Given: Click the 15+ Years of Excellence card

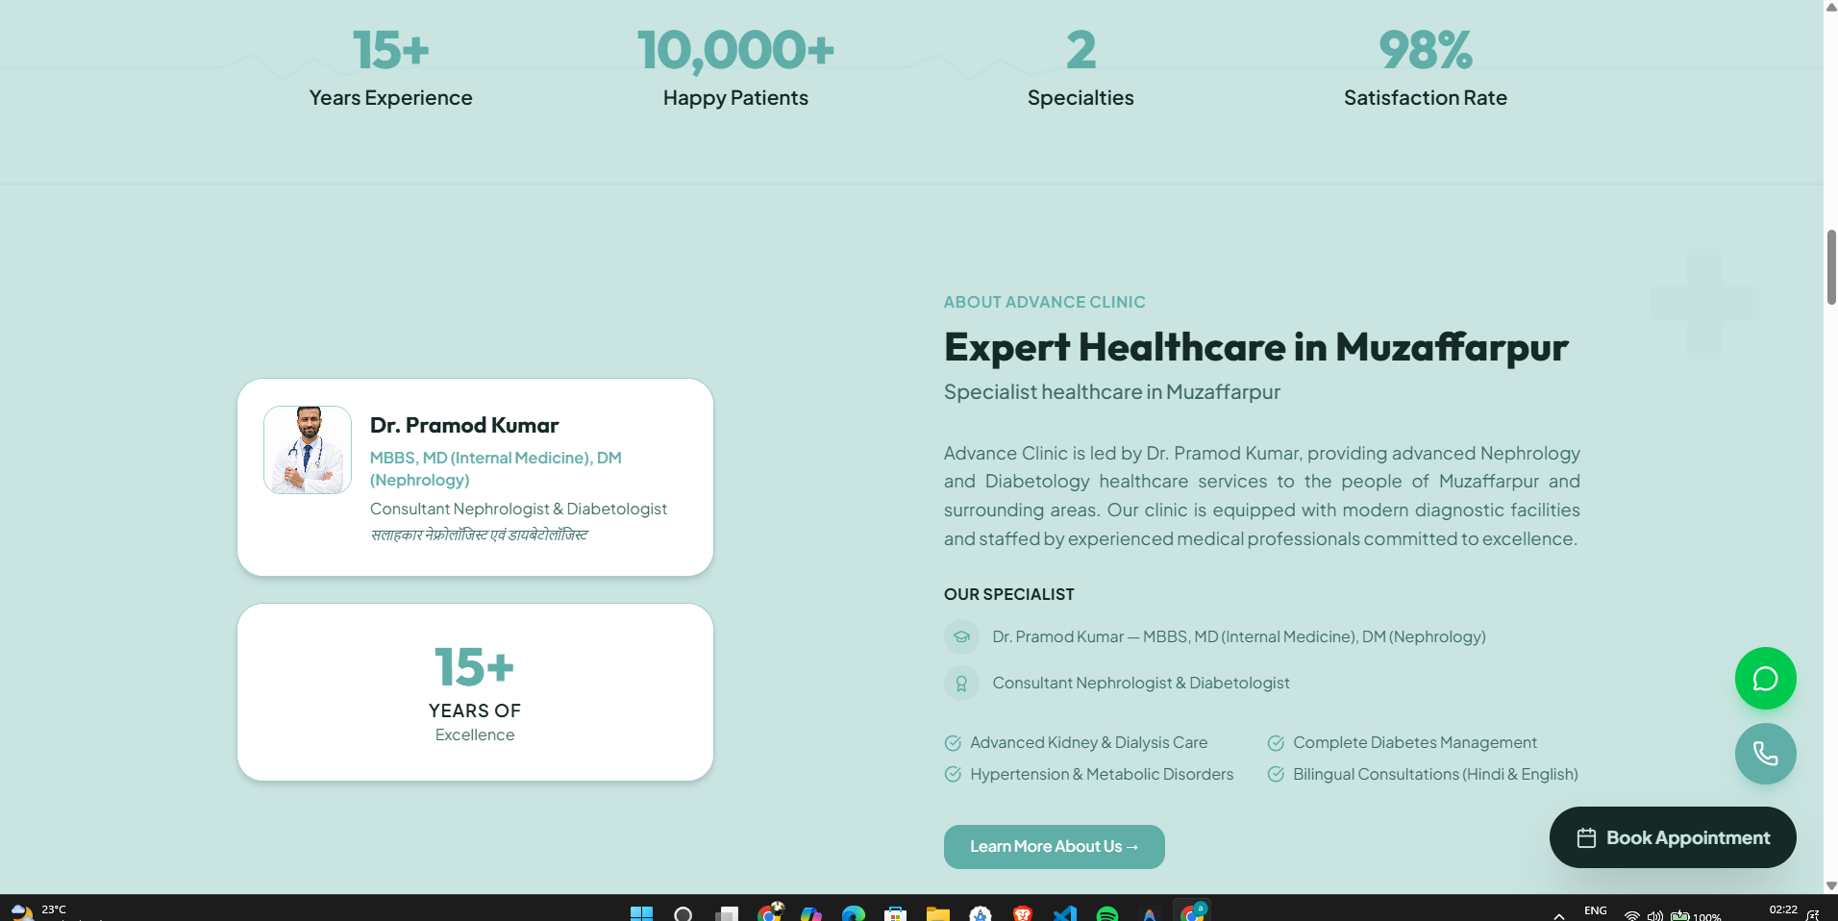Looking at the screenshot, I should [475, 692].
